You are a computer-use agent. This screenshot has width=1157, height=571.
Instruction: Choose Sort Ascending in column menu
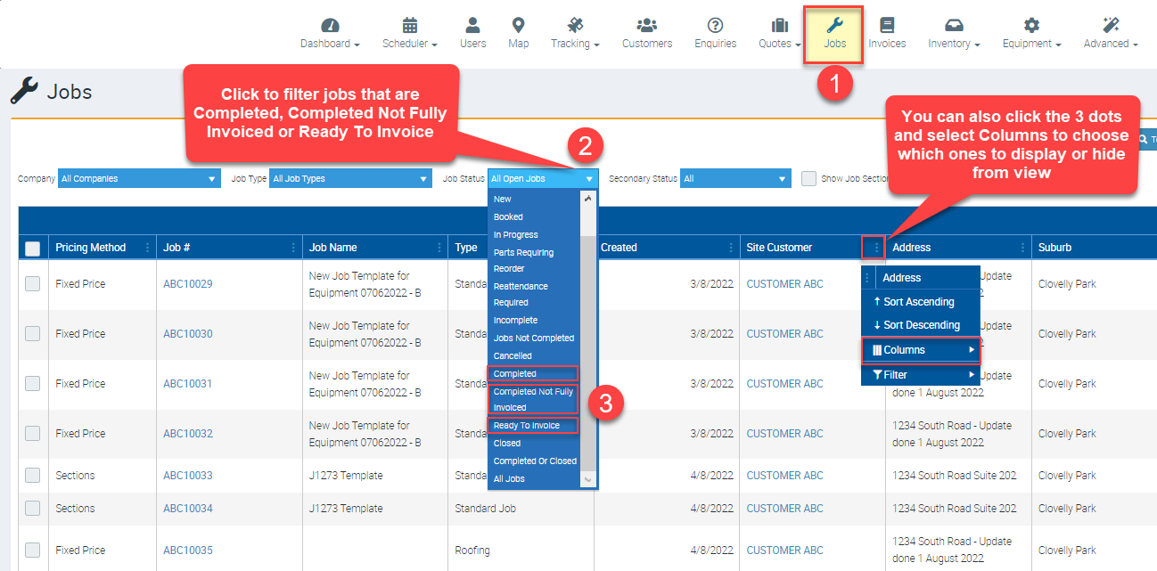pos(921,302)
